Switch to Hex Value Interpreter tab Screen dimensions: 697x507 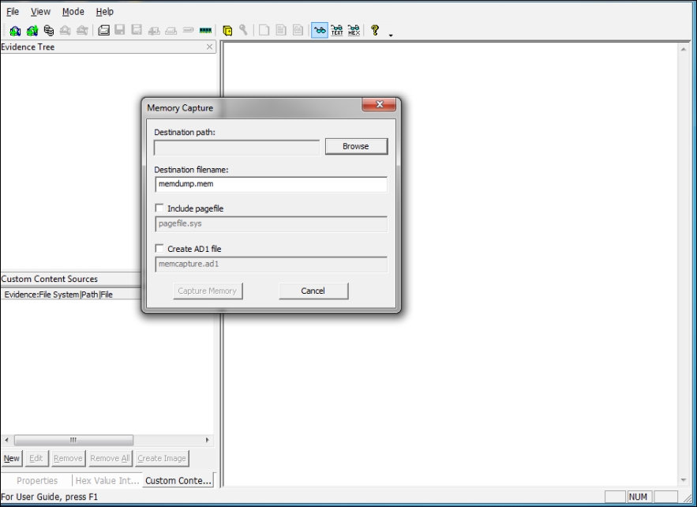(107, 481)
